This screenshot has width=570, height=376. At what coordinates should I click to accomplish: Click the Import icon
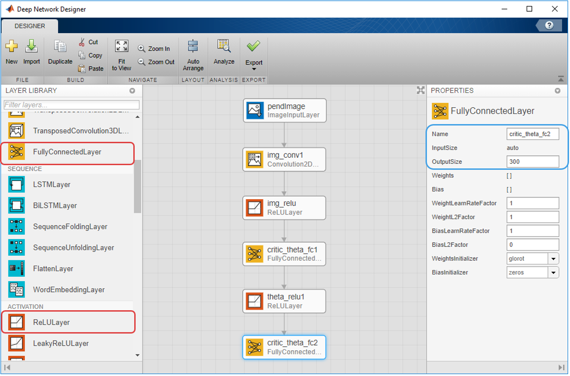pos(31,47)
